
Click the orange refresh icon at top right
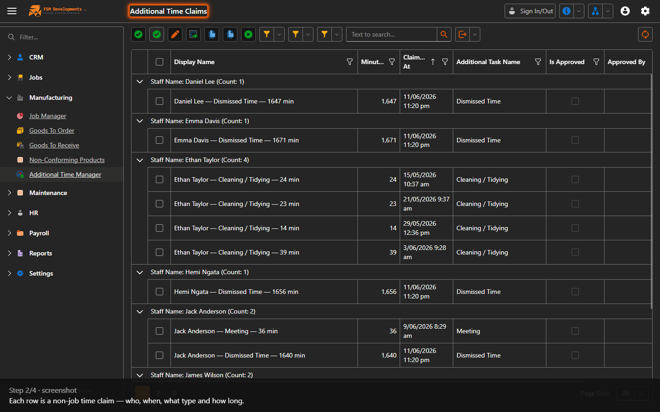pyautogui.click(x=645, y=34)
